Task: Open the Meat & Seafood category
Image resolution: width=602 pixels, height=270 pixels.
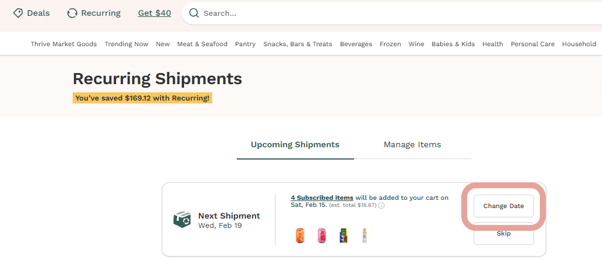Action: [x=202, y=44]
